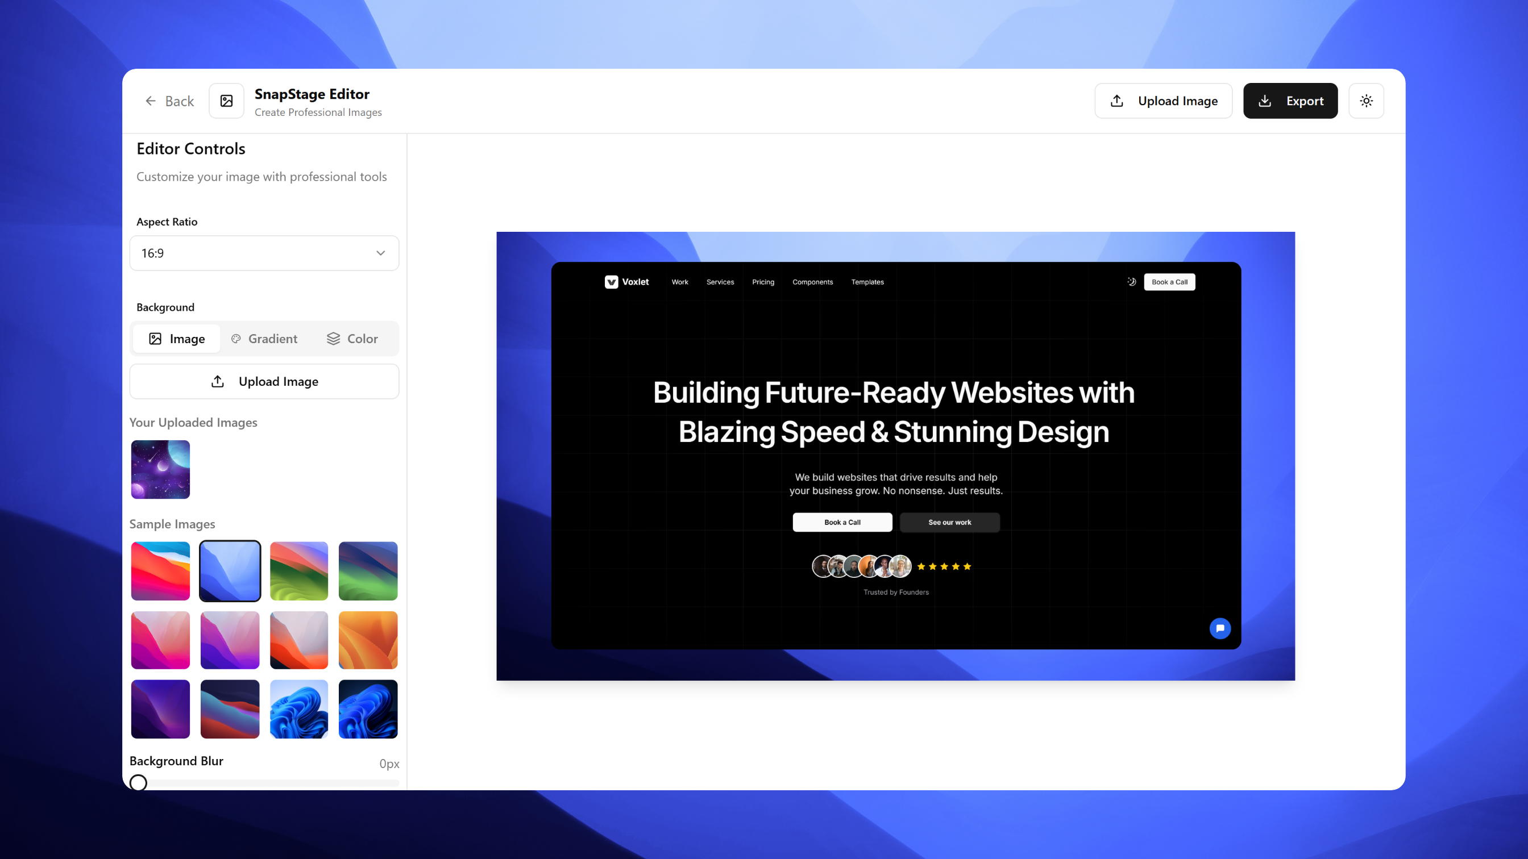The height and width of the screenshot is (859, 1528).
Task: Click the back arrow icon
Action: click(x=151, y=101)
